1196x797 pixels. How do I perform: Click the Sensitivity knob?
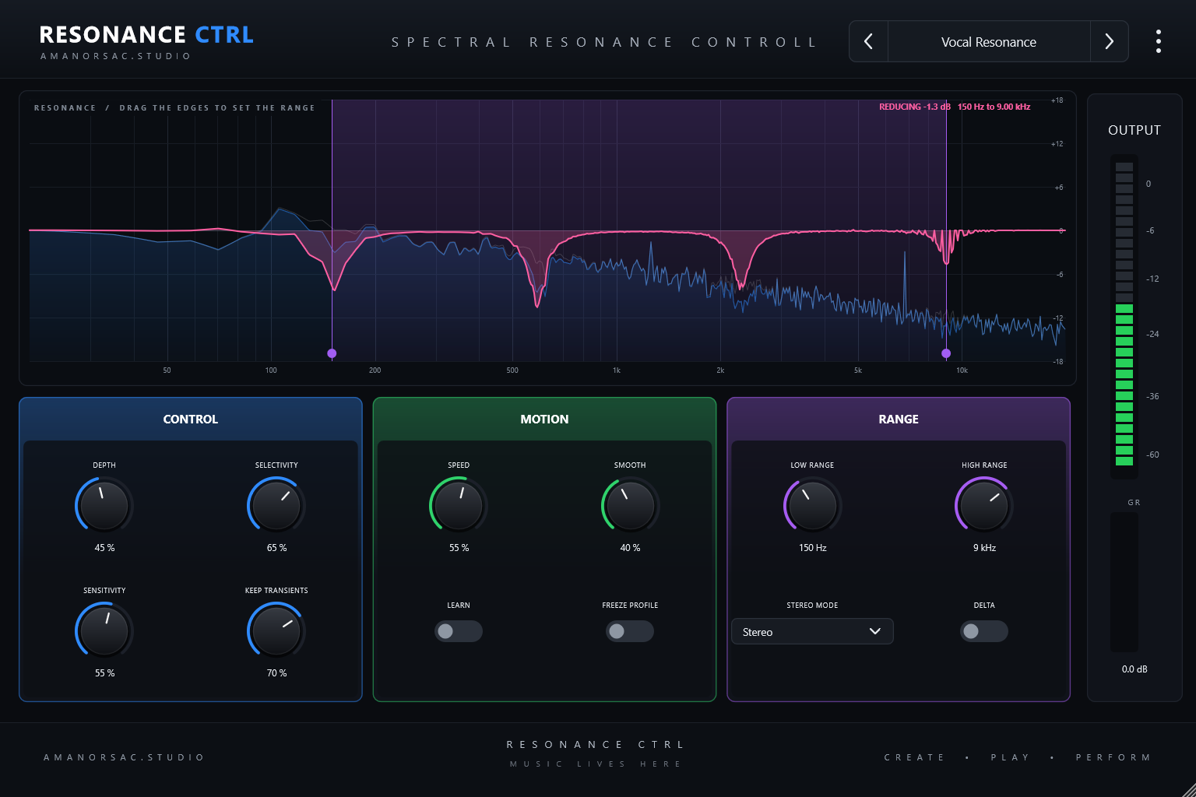(104, 630)
